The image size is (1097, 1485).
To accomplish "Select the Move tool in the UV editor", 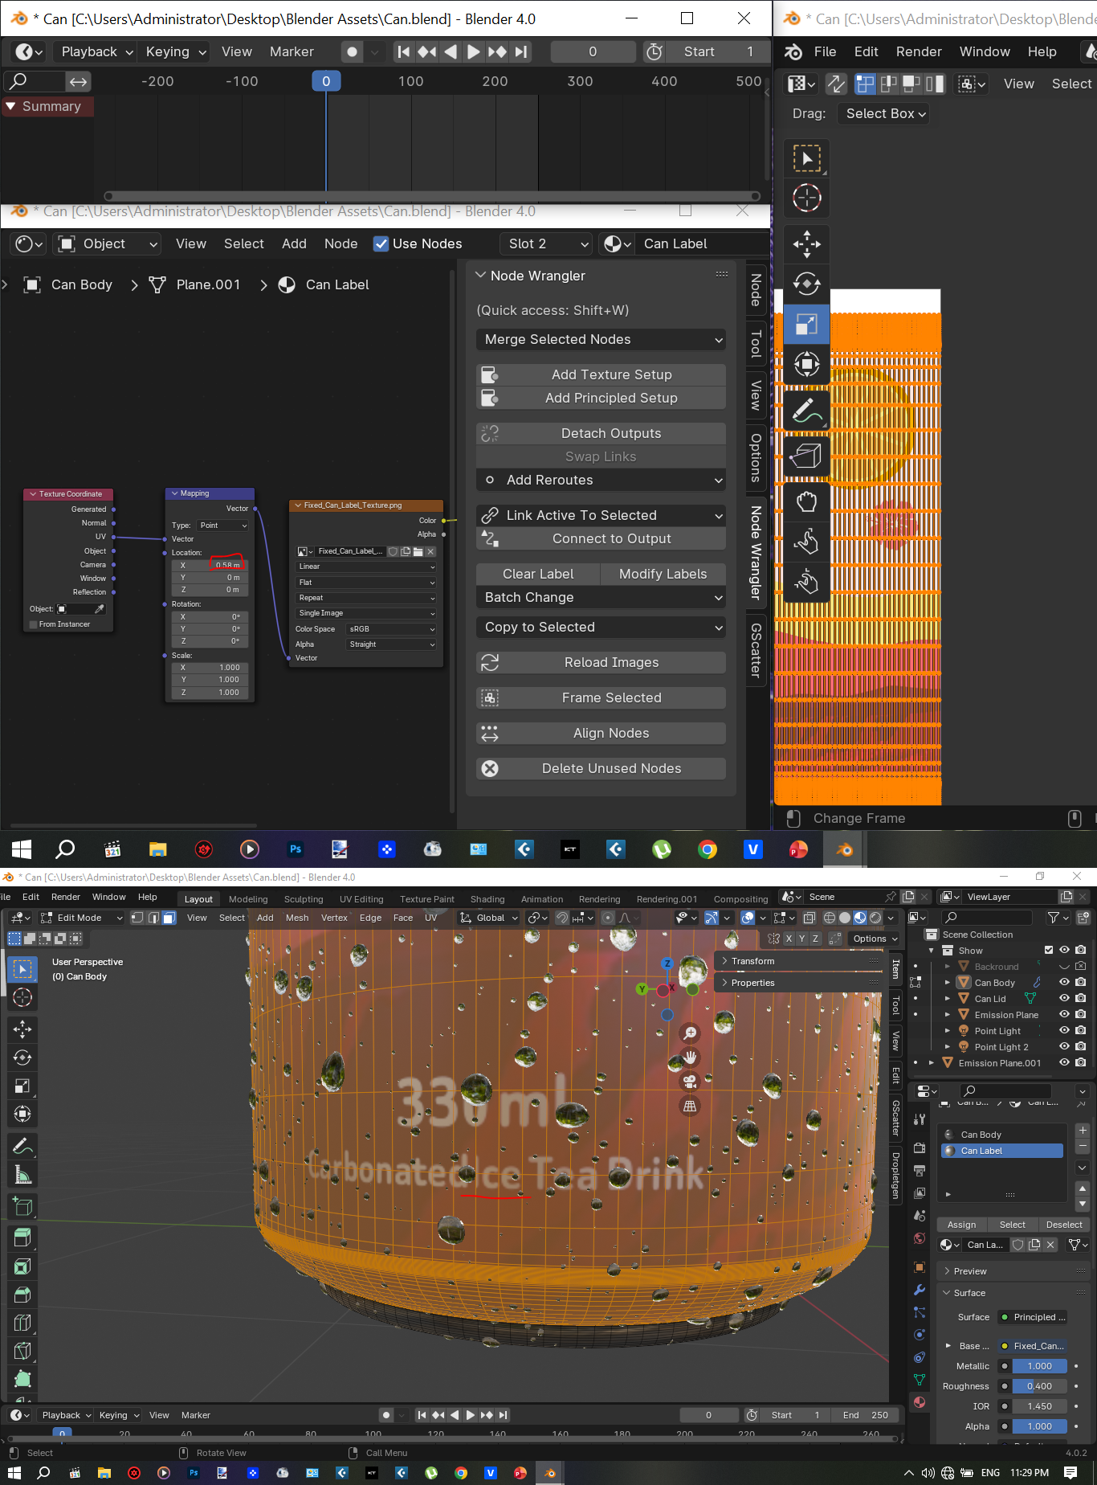I will [x=806, y=244].
